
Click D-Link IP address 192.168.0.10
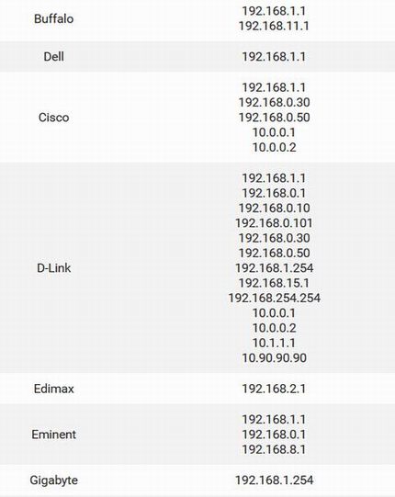(275, 209)
